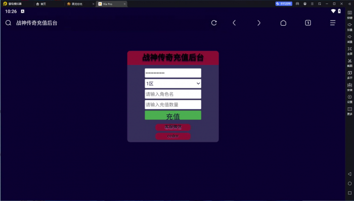Click the green 充值 recharge button
This screenshot has width=354, height=201.
click(x=173, y=115)
